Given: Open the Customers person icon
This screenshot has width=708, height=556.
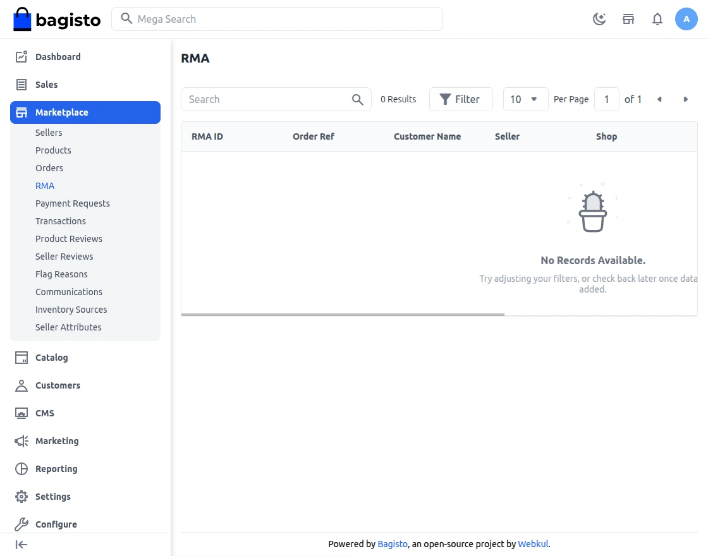Looking at the screenshot, I should point(21,385).
